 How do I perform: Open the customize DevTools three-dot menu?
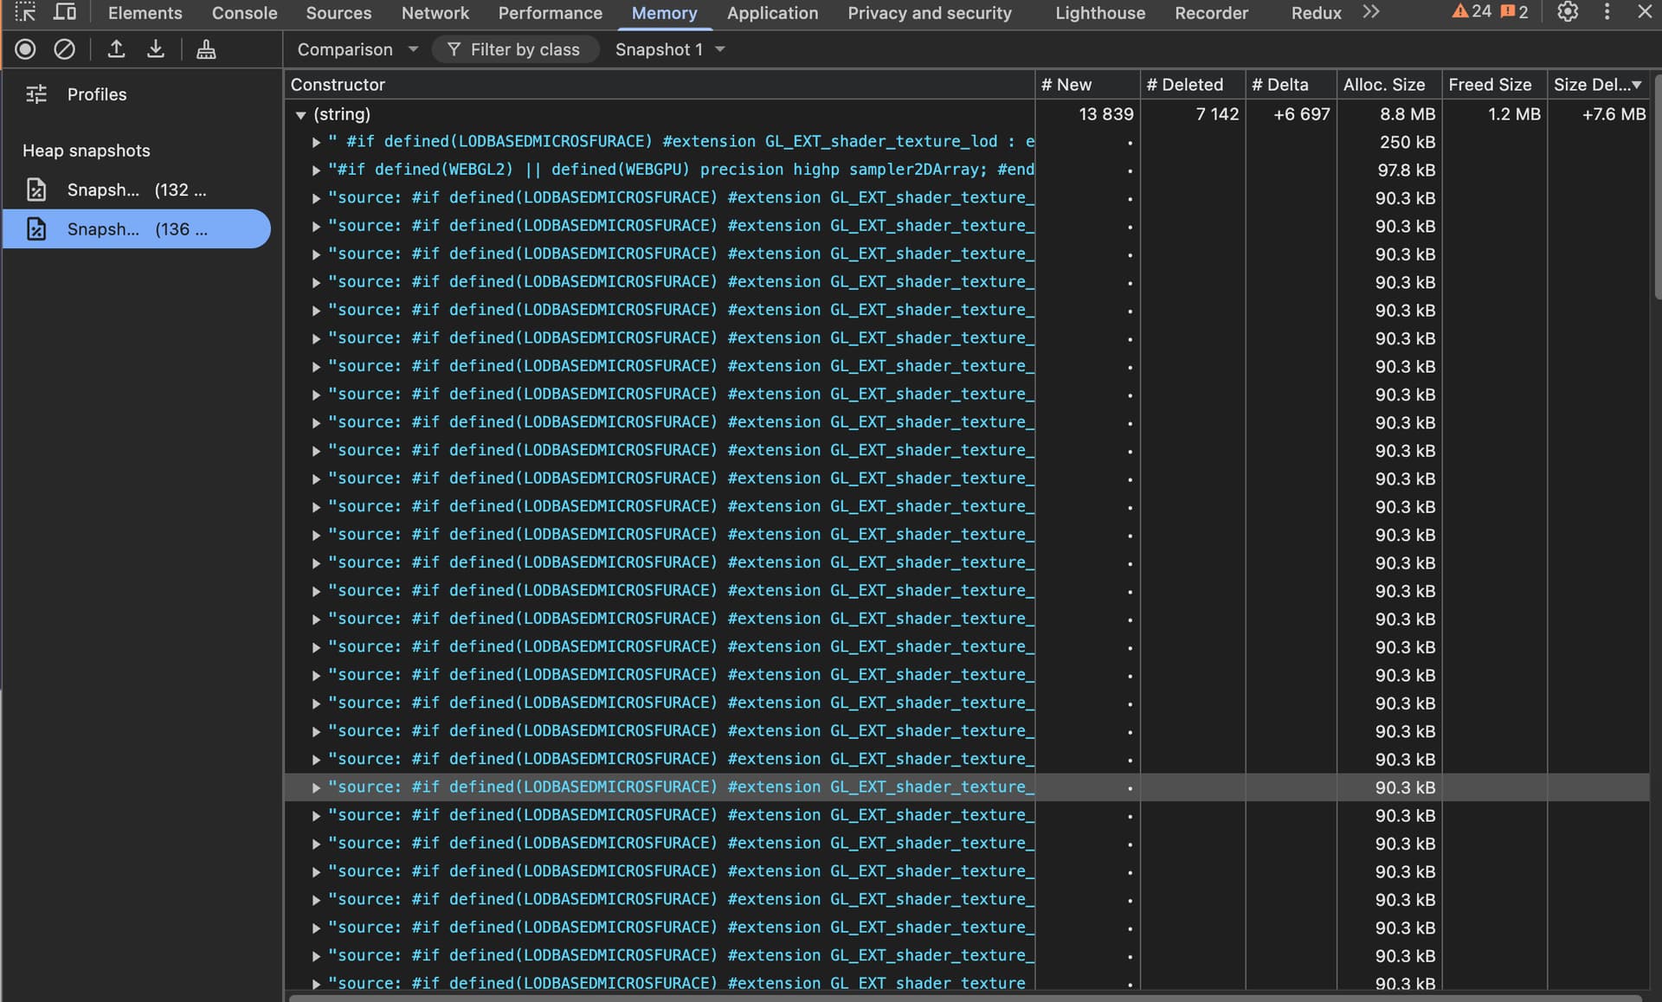click(x=1607, y=12)
